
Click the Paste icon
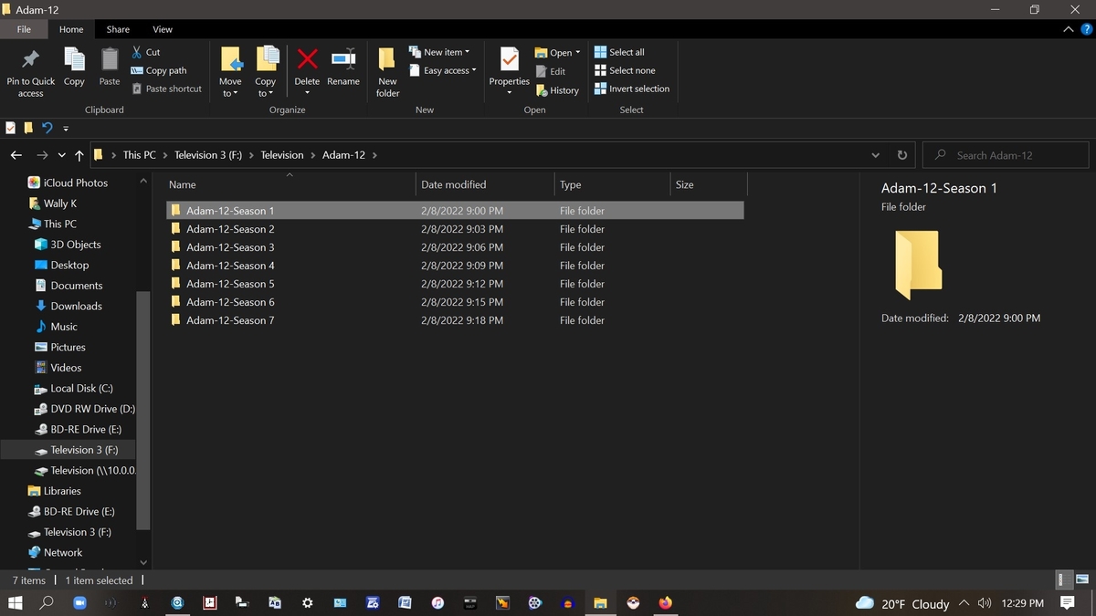click(x=109, y=66)
